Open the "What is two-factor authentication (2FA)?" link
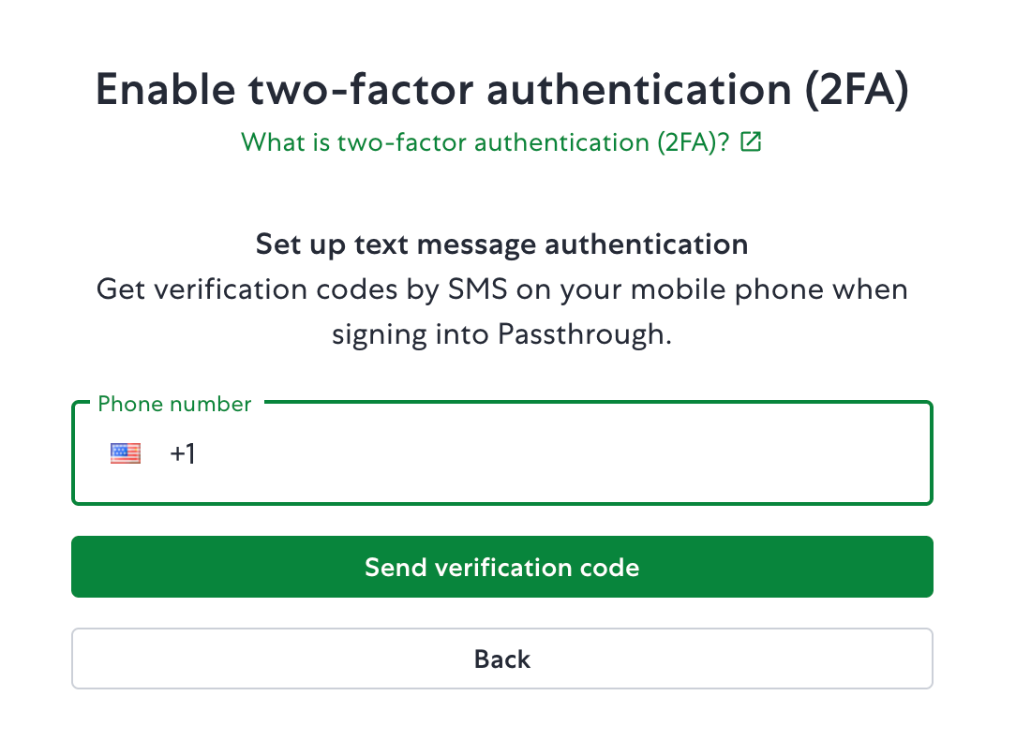This screenshot has height=755, width=1016. (x=486, y=142)
